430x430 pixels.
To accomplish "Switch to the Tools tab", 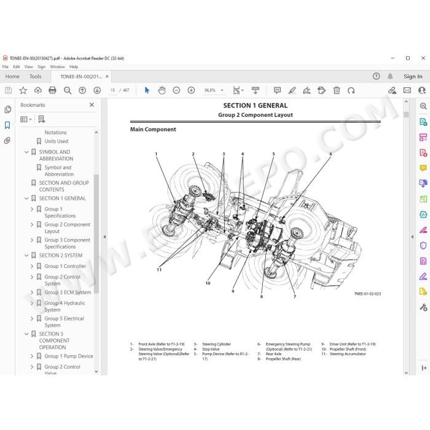I will coord(36,77).
